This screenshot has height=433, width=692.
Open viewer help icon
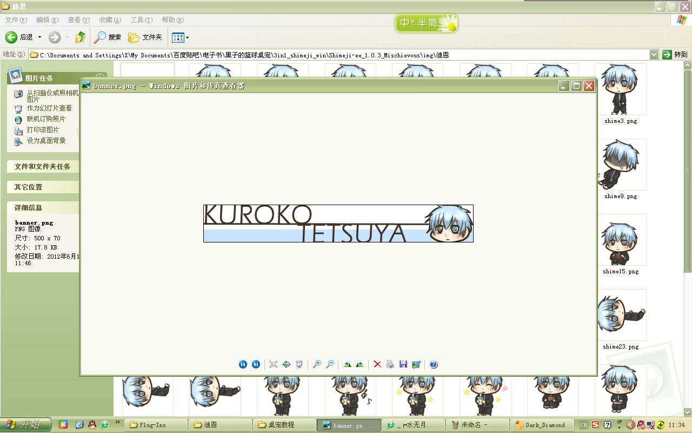point(434,364)
